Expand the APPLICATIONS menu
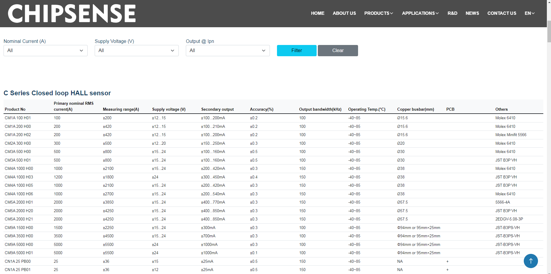The height and width of the screenshot is (274, 551). pyautogui.click(x=420, y=13)
